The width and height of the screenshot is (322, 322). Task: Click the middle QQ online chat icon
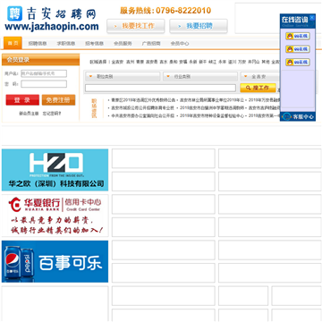tap(298, 49)
